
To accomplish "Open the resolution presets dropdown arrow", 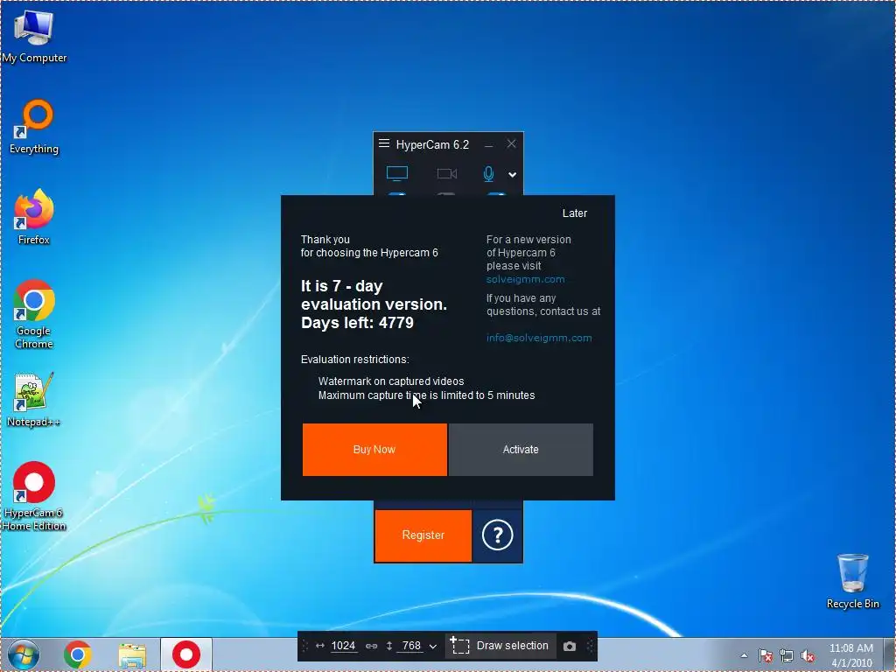I will click(x=432, y=647).
